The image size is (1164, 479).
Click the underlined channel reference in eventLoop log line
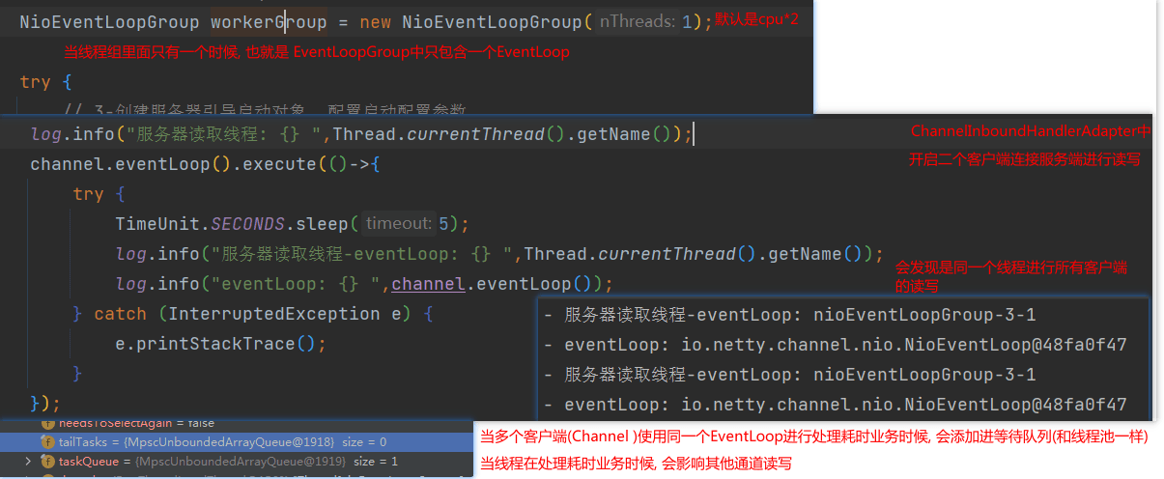point(428,284)
